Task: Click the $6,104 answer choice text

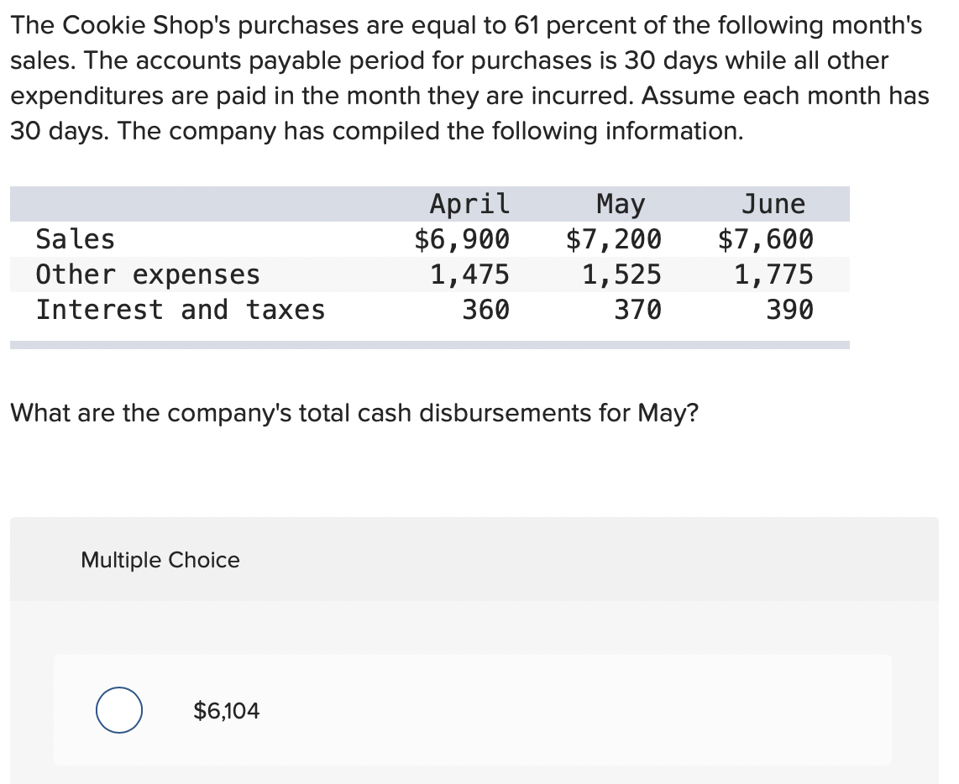Action: pyautogui.click(x=227, y=711)
